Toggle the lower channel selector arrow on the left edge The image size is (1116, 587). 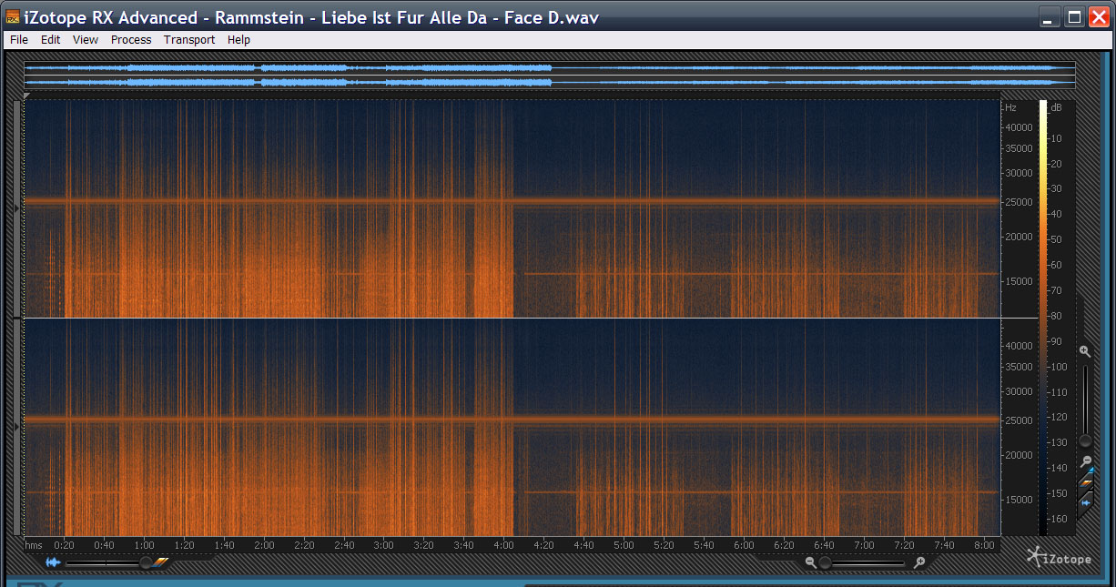(x=16, y=426)
